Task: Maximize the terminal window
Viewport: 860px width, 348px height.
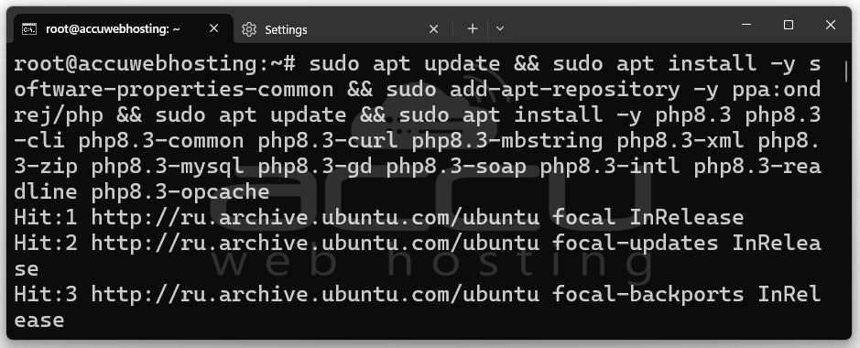Action: point(789,25)
